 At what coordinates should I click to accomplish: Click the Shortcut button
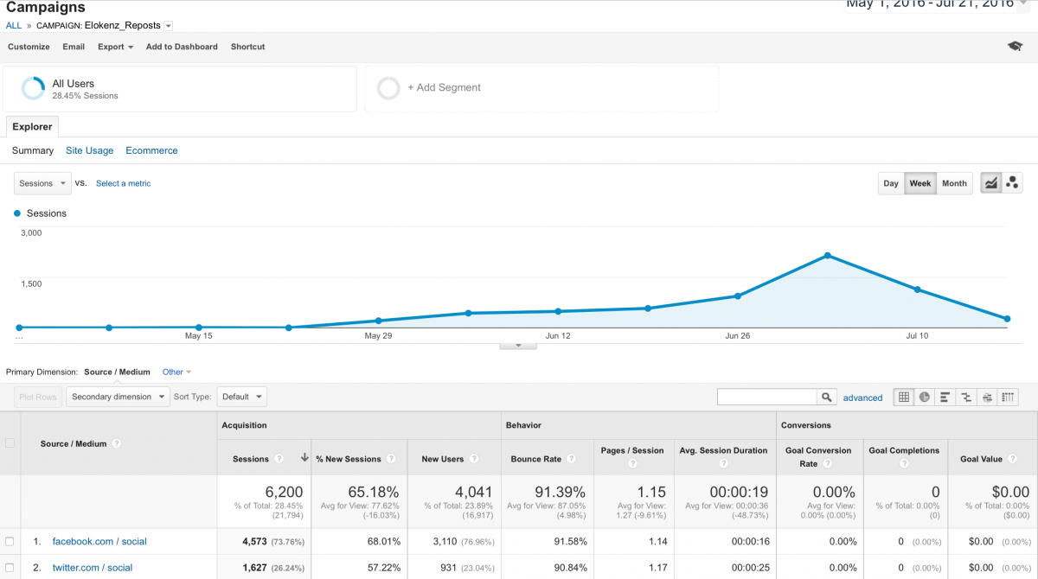pos(247,47)
